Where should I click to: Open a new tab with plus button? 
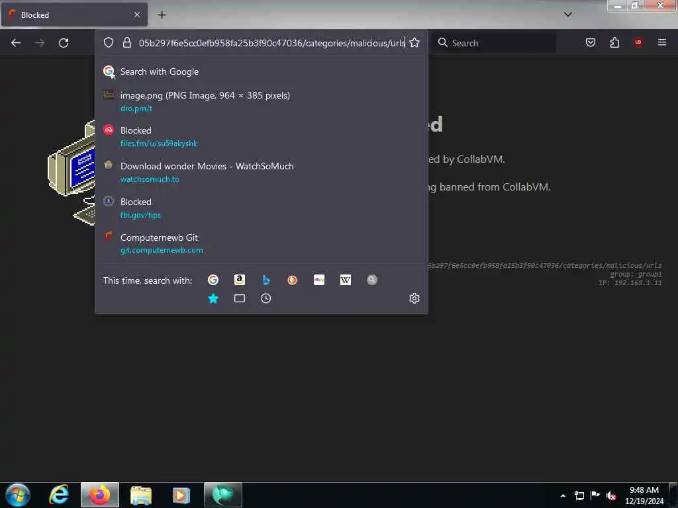click(162, 15)
